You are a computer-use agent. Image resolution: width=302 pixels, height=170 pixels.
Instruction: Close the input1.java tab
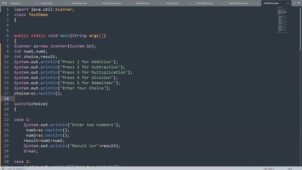click(66, 3)
